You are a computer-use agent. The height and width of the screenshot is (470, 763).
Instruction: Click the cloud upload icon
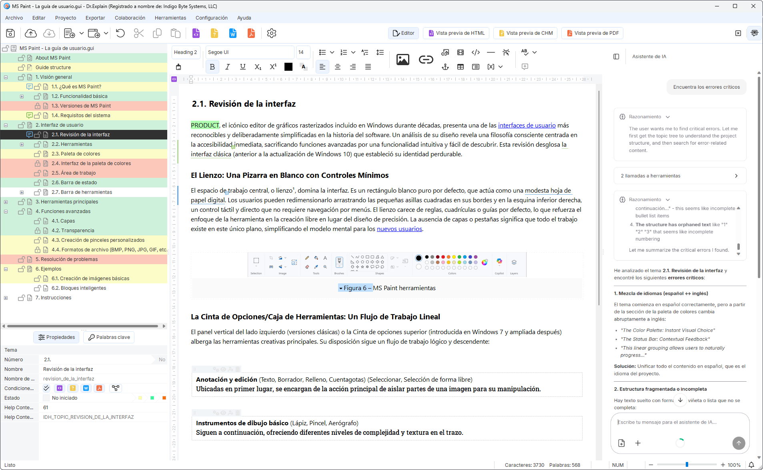[x=31, y=33]
